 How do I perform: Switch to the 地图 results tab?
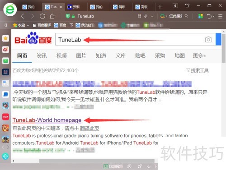pos(179,55)
